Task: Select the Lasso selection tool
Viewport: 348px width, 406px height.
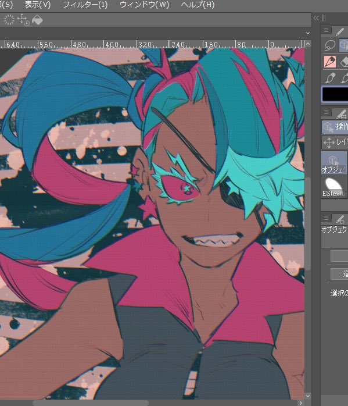Action: 330,45
